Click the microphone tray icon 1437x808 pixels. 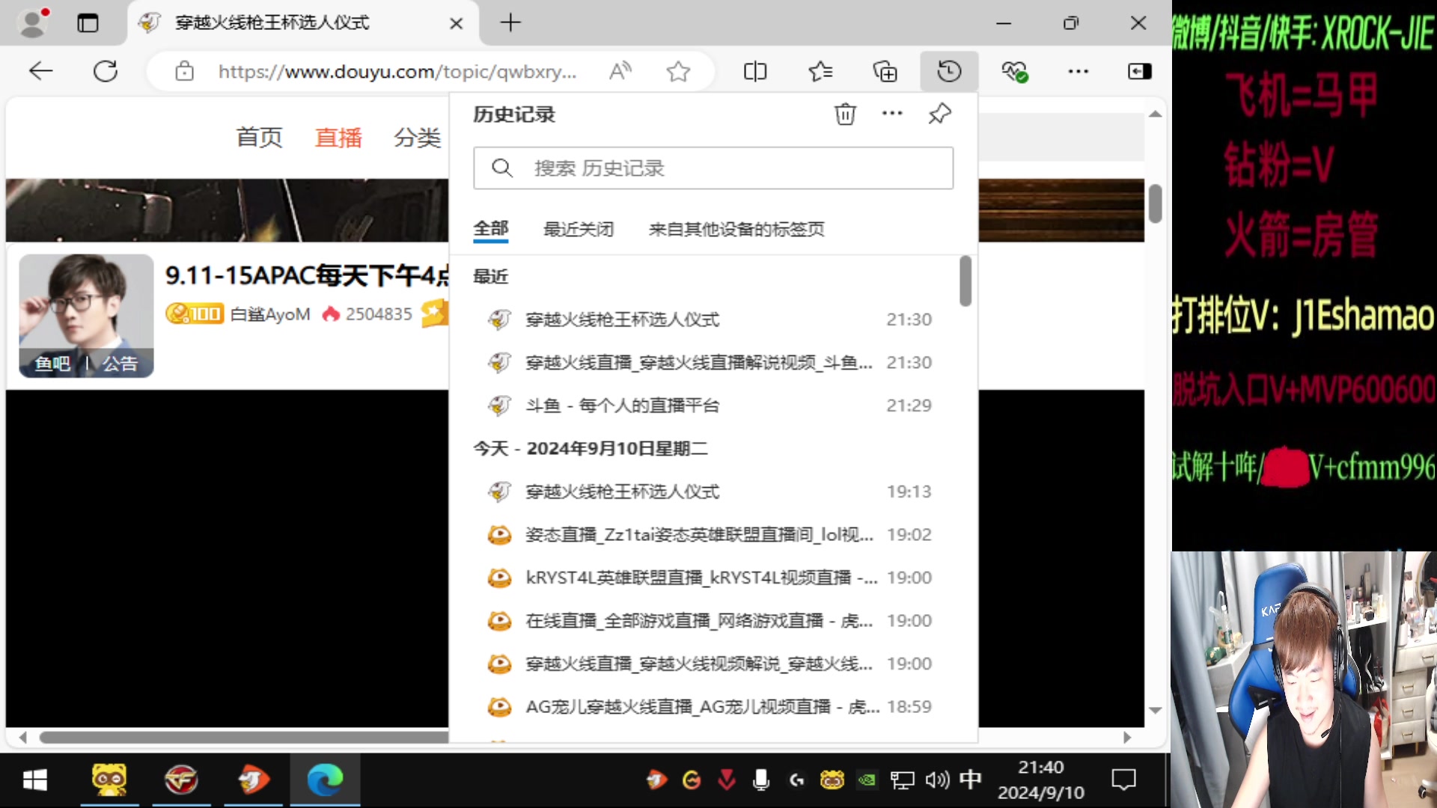pyautogui.click(x=761, y=780)
